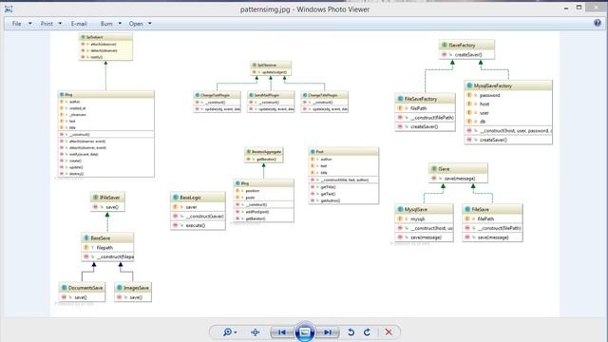Start the slide show
608x342 pixels.
click(305, 332)
